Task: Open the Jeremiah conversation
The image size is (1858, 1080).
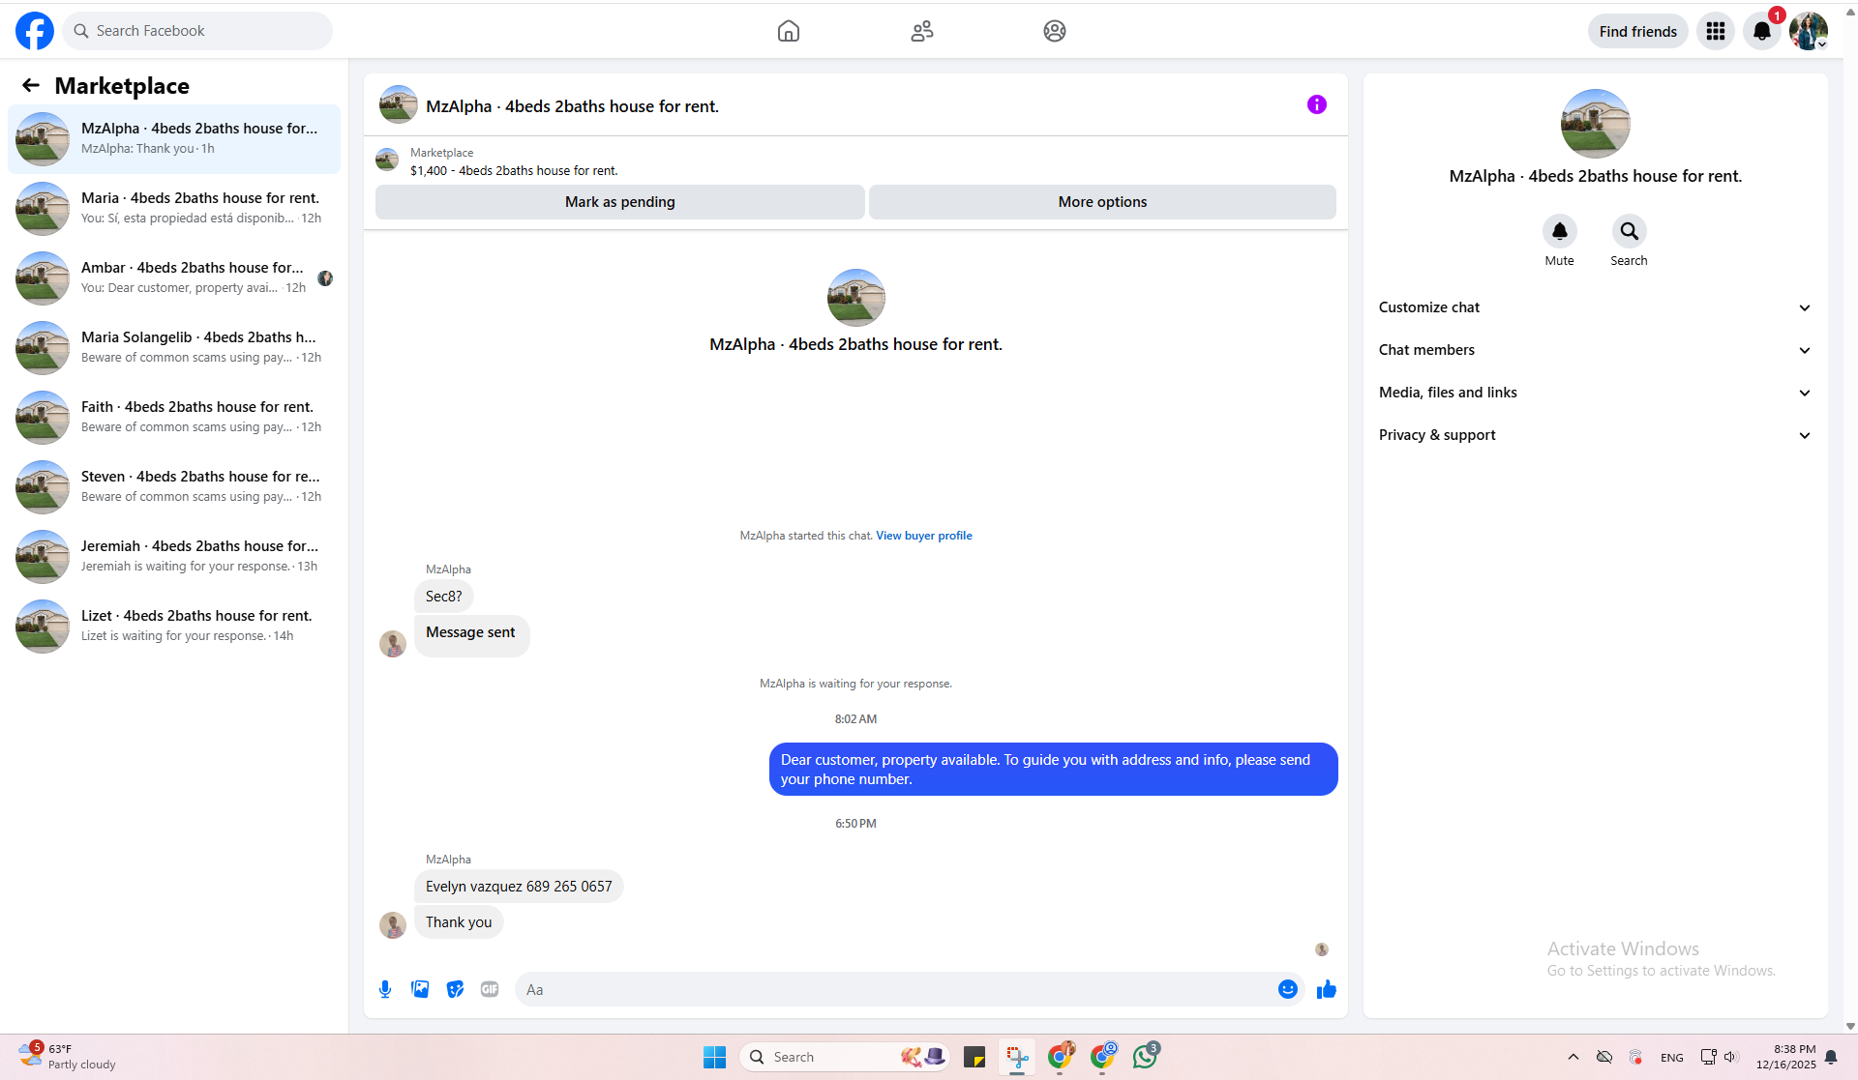Action: click(x=174, y=557)
